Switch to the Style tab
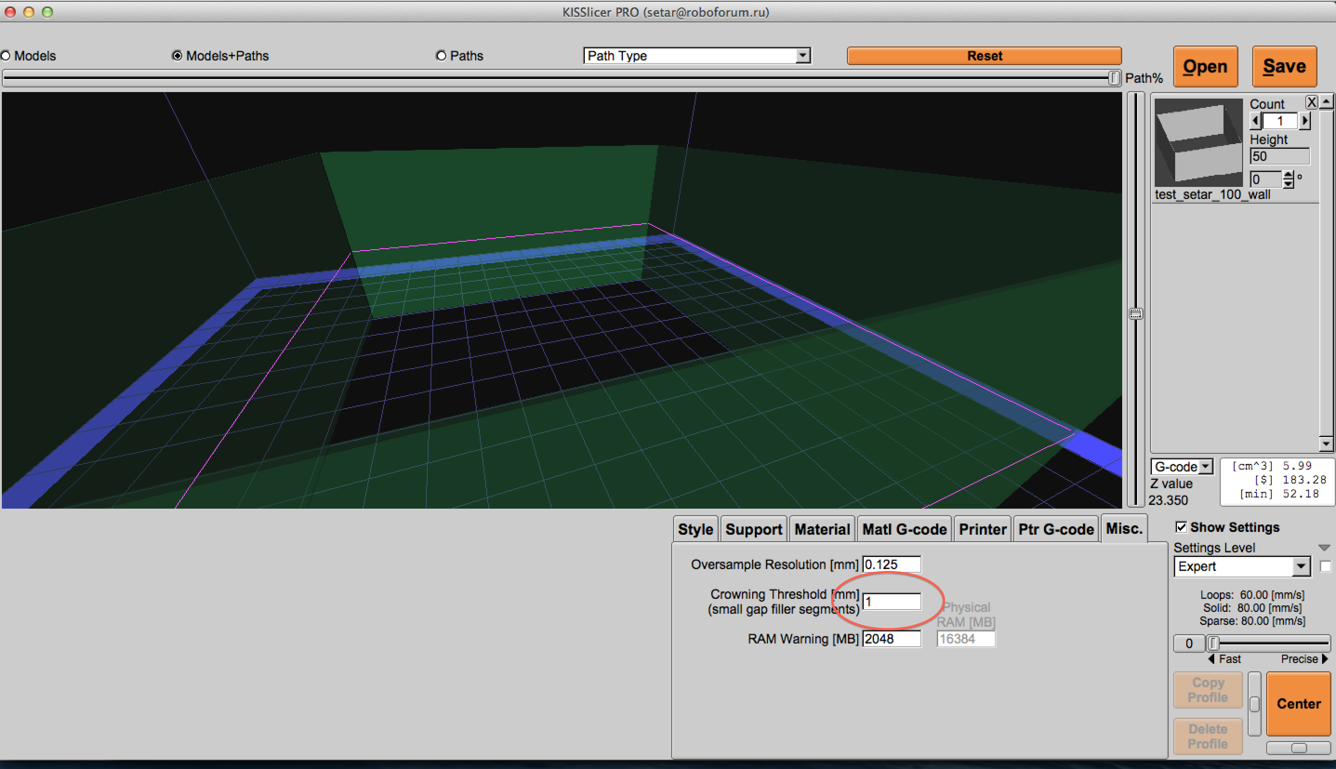1336x769 pixels. pos(695,529)
